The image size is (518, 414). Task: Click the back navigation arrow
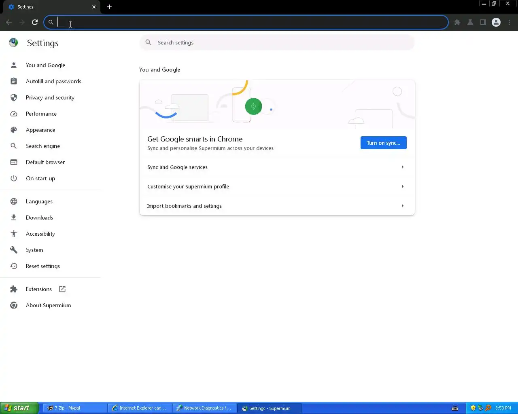[x=9, y=22]
